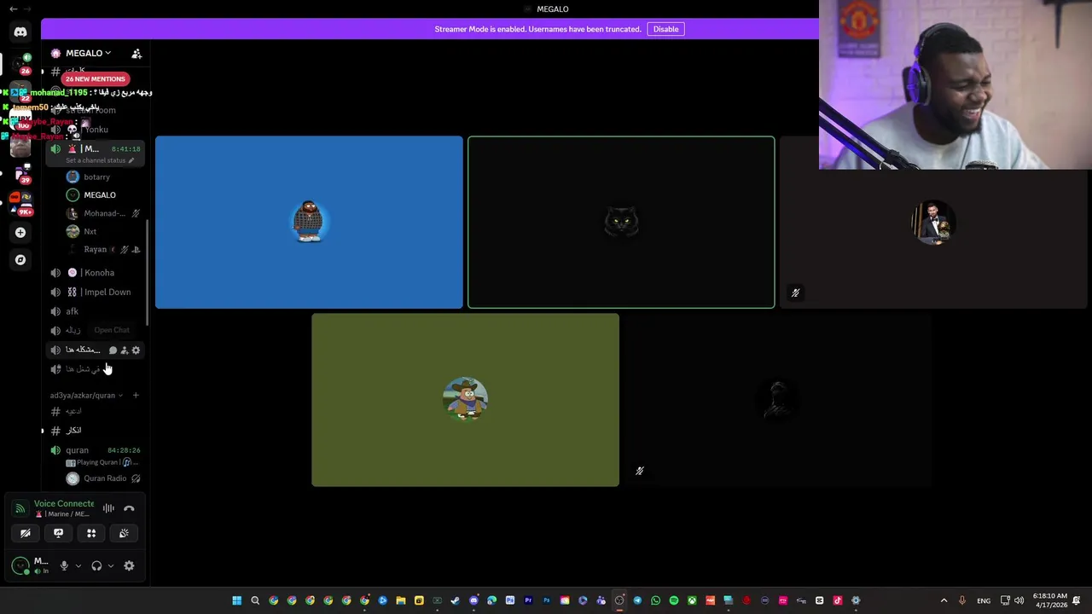
Task: Open Discord direct messages home icon
Action: [x=20, y=32]
